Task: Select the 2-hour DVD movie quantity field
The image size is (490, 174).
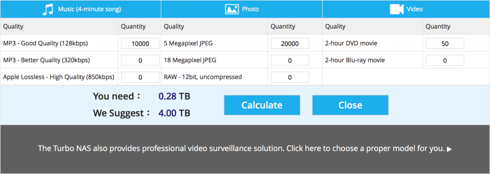Action: pos(445,43)
